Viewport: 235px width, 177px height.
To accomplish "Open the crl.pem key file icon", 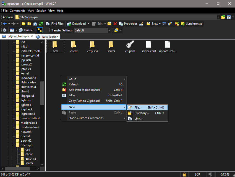I will click(x=130, y=45).
